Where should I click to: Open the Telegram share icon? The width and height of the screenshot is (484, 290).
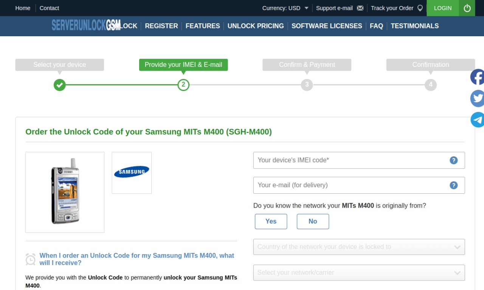coord(477,120)
